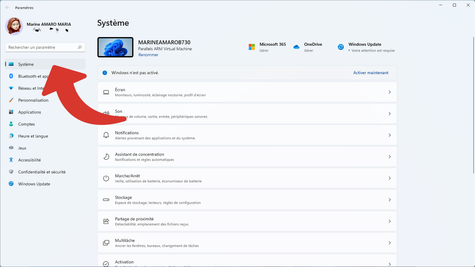Image resolution: width=475 pixels, height=267 pixels.
Task: Open the Confidentialité et sécurité category
Action: pyautogui.click(x=45, y=172)
